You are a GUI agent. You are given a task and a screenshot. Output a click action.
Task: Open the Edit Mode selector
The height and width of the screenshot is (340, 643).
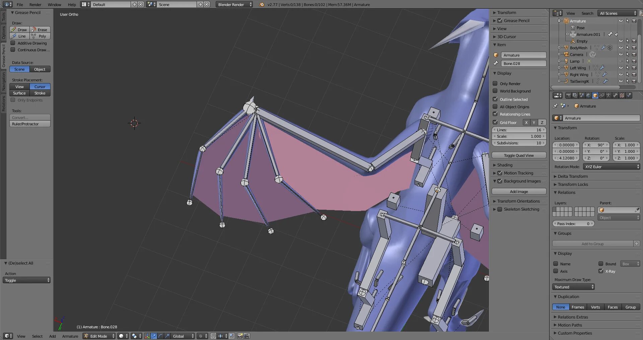coord(99,336)
